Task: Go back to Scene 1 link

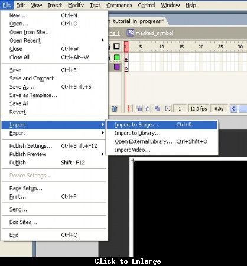Action: [x=114, y=33]
